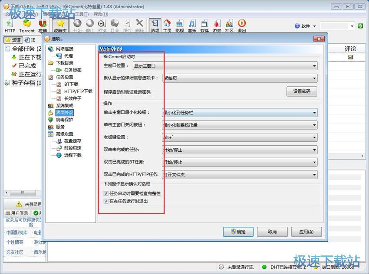Viewport: 369px width, 274px height.
Task: Click the 评论 column header
Action: click(350, 49)
